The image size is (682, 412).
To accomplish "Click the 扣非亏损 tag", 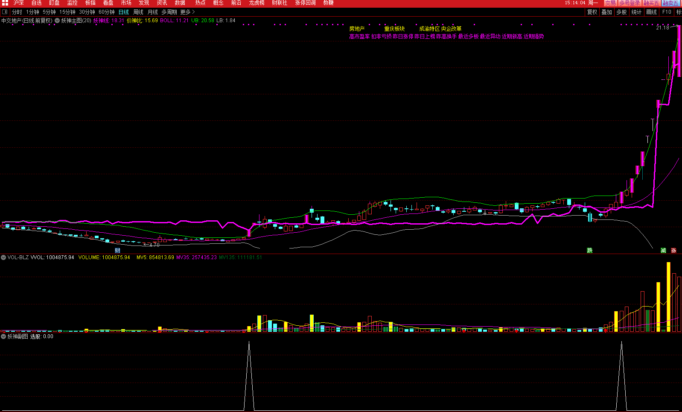I will [x=382, y=37].
